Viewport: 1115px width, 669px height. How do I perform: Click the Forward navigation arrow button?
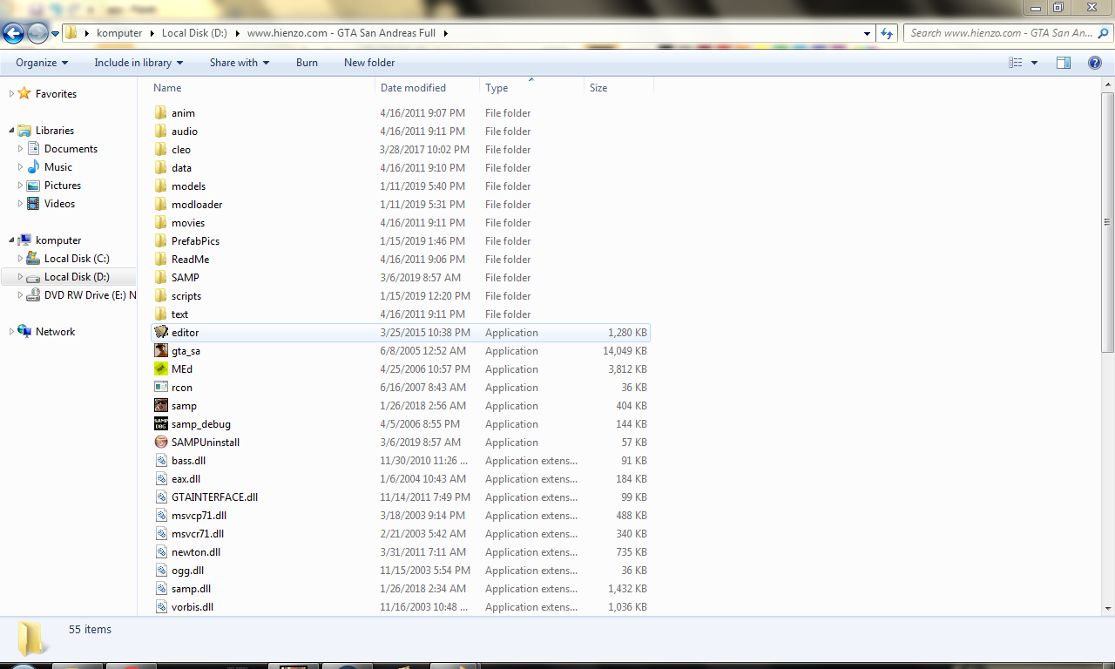37,34
